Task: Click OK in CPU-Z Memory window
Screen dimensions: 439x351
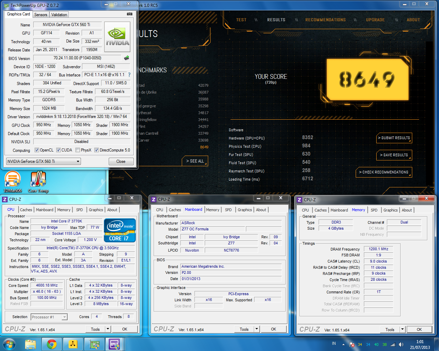Action: coord(419,329)
